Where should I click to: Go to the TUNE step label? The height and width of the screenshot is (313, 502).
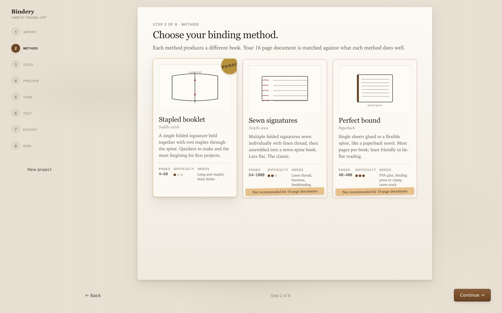(28, 97)
